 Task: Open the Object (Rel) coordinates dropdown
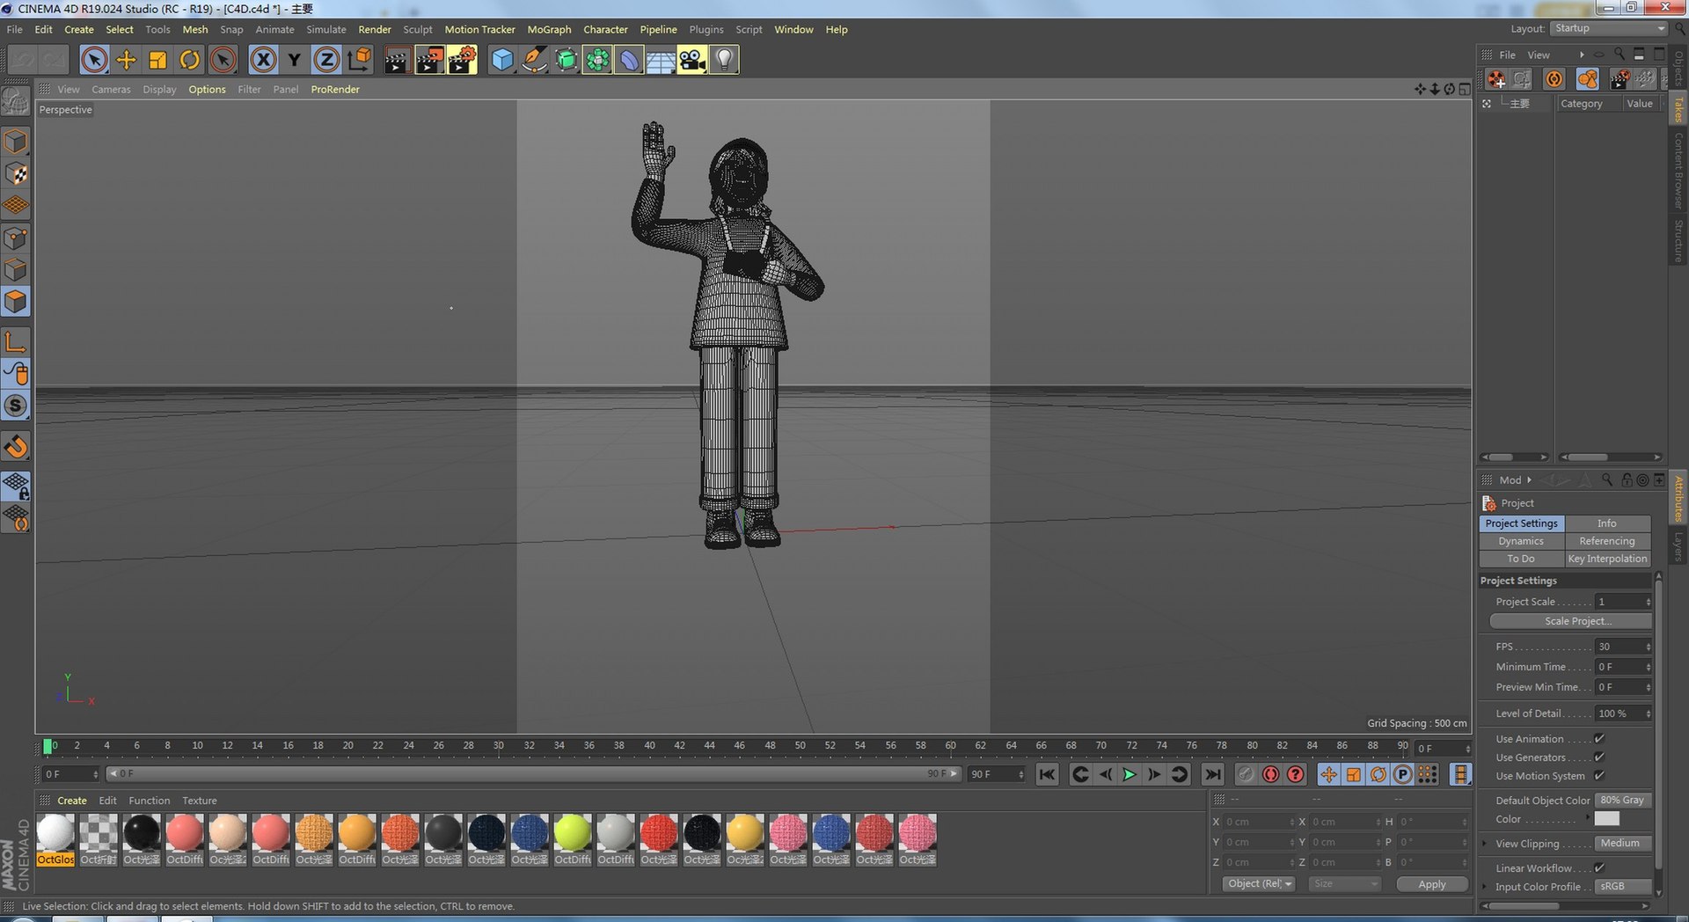coord(1260,884)
